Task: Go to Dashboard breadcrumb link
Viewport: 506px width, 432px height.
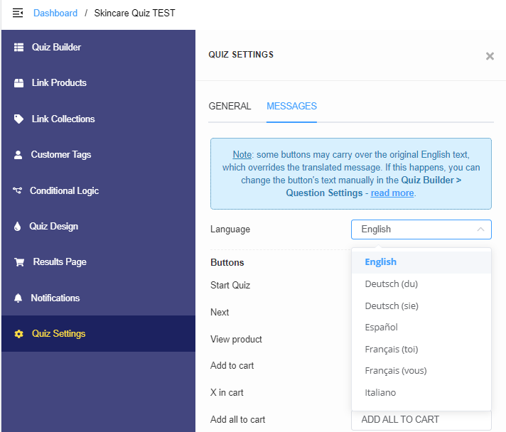Action: click(x=55, y=13)
